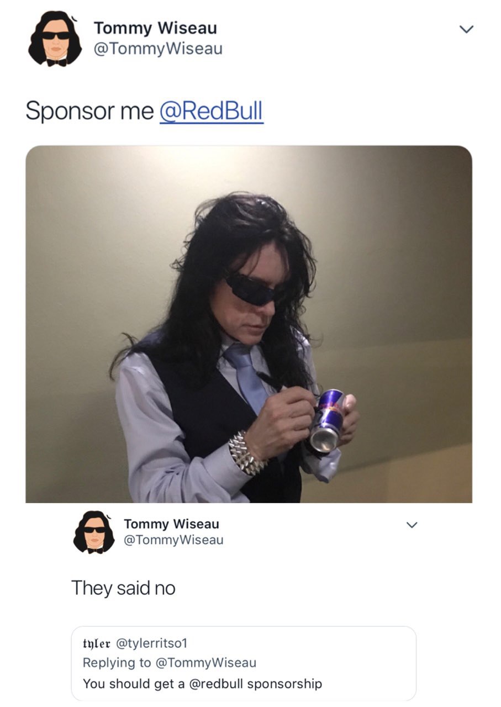Tap tyler's display name in the quoted tweet
Viewport: 501px width, 707px height.
click(97, 643)
